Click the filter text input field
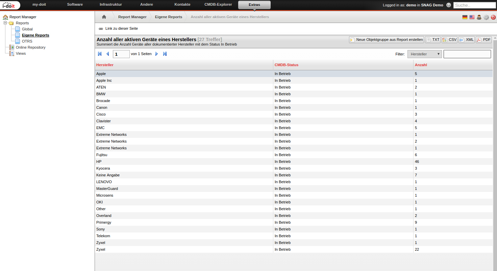This screenshot has width=497, height=271. (x=467, y=54)
